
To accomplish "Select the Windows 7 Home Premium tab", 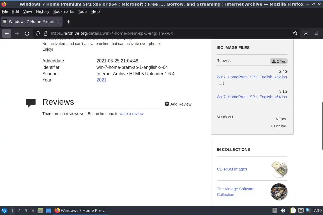I will [31, 22].
